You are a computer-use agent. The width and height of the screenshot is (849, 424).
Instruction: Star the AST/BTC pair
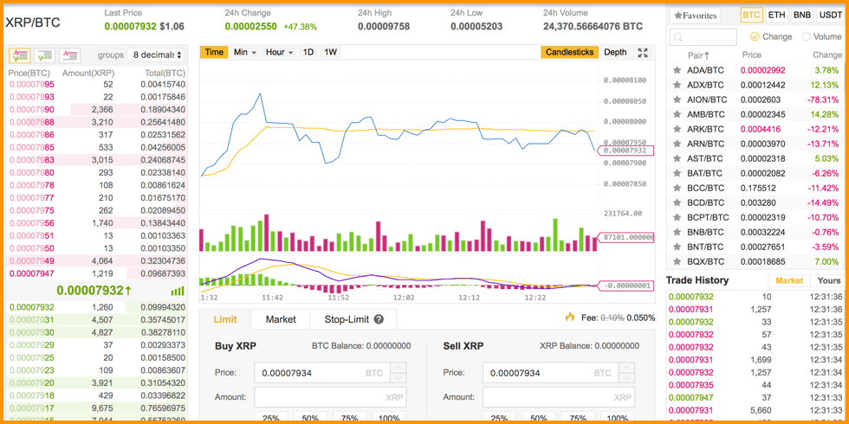pos(677,158)
